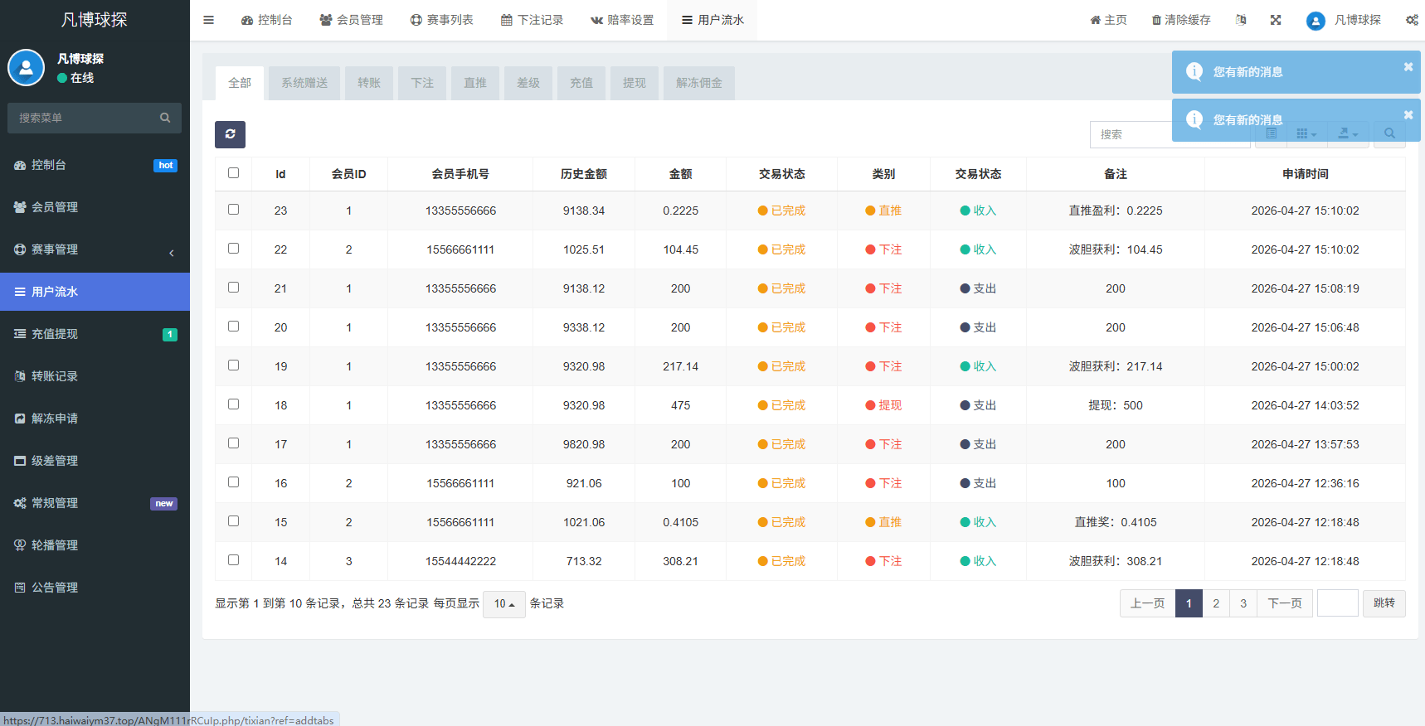Select the 系统赠送 filter tab
Screen dimensions: 1425x726
(x=304, y=83)
